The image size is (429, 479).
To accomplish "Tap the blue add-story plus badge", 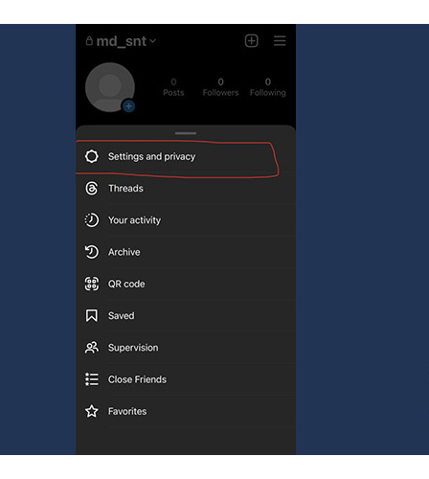I will pos(129,106).
